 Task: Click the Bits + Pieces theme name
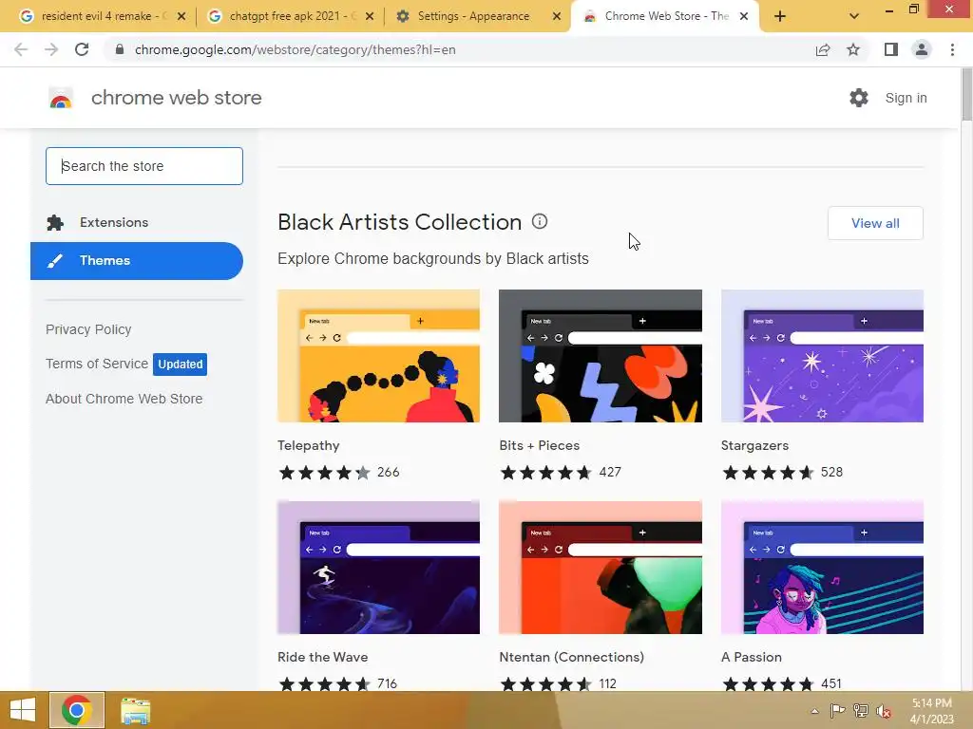click(540, 446)
